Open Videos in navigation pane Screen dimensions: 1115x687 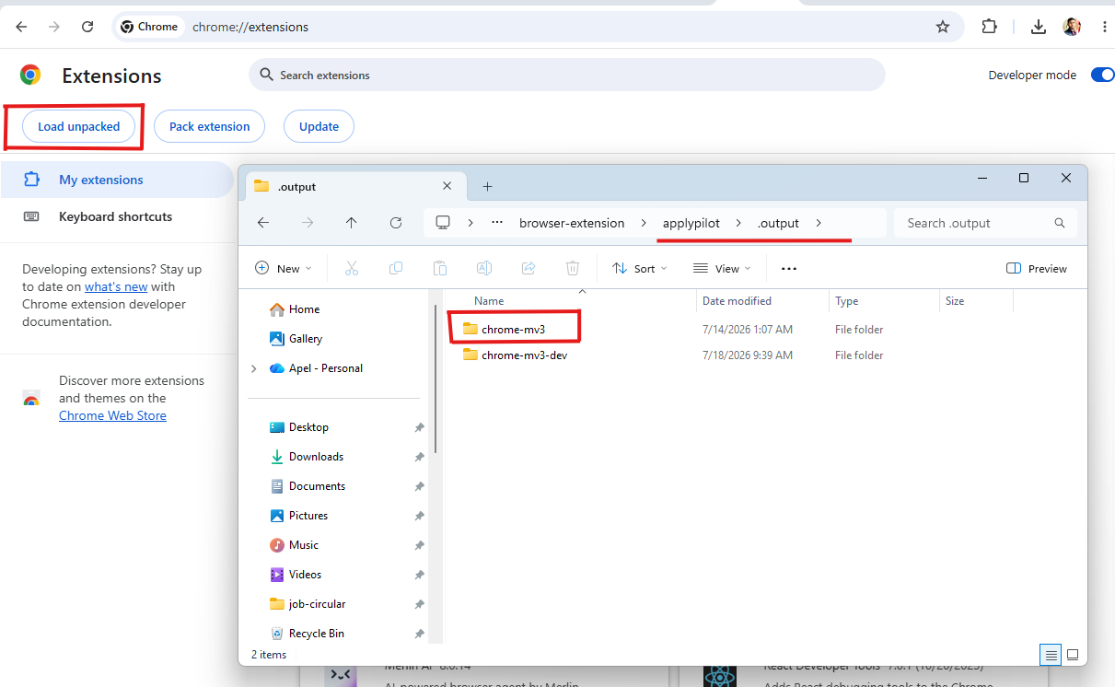(296, 575)
